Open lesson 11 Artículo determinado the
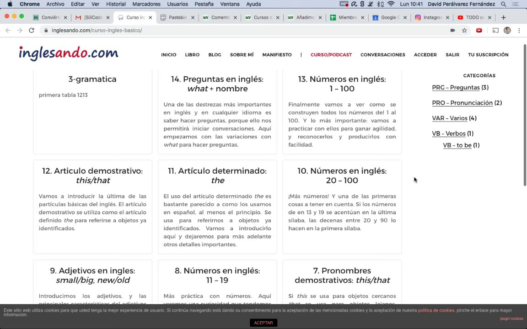This screenshot has width=527, height=329. coord(217,175)
